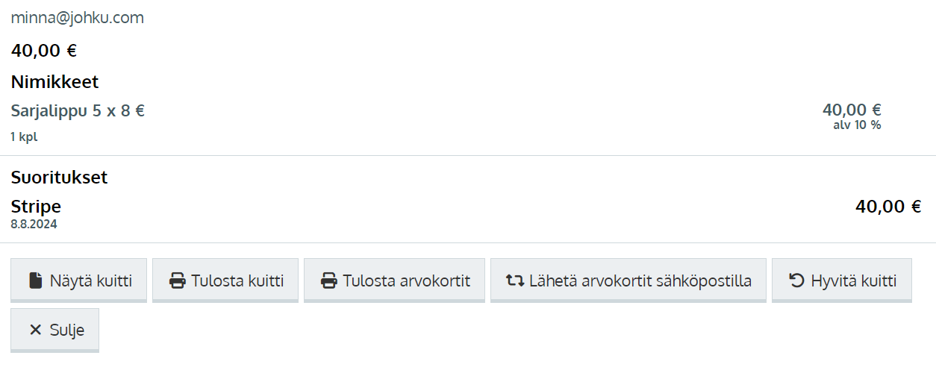Click the printer icon on Tulosta kuitti

tap(177, 281)
